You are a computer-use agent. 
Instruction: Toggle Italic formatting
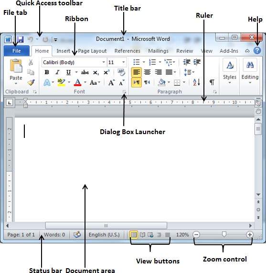tap(57, 72)
